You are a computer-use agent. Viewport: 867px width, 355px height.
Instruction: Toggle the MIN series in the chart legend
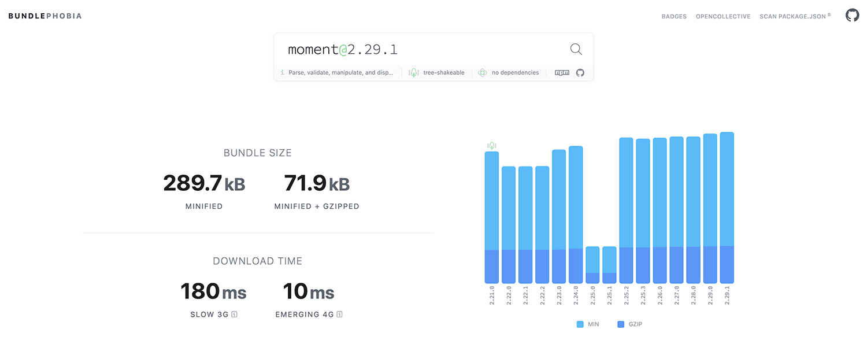pyautogui.click(x=588, y=324)
